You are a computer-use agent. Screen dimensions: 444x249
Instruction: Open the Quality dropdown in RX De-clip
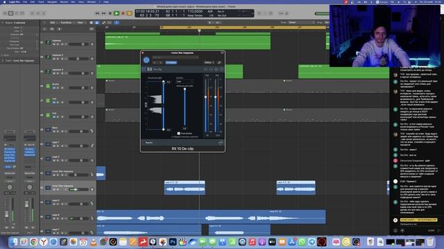point(185,82)
